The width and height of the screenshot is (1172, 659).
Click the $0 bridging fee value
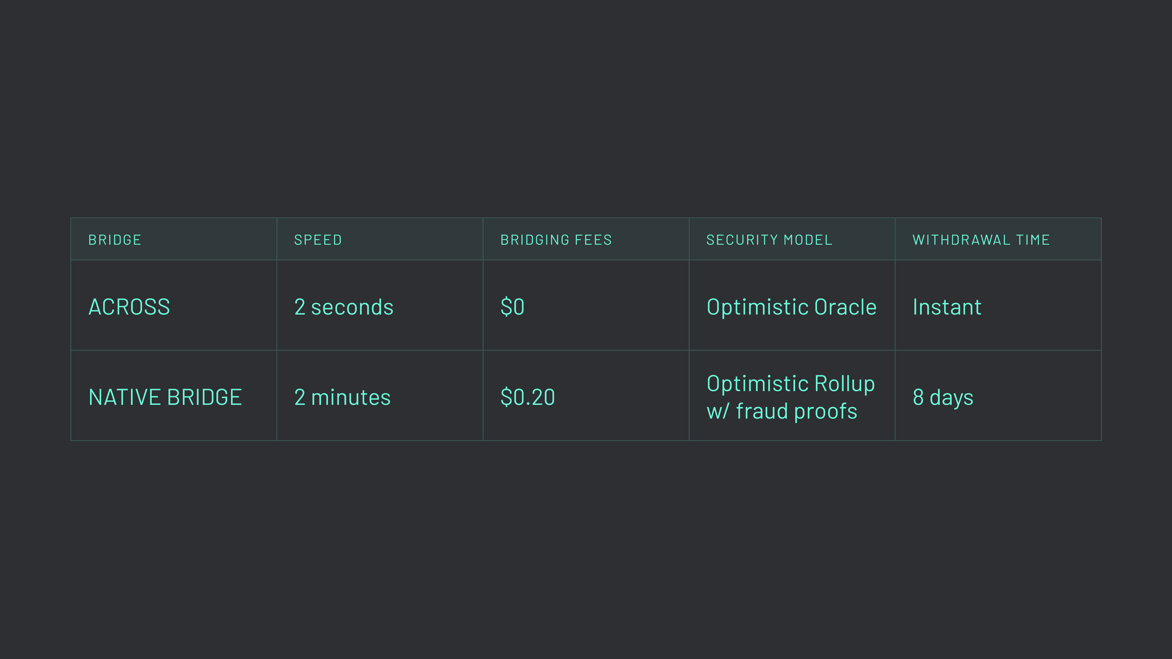tap(512, 307)
